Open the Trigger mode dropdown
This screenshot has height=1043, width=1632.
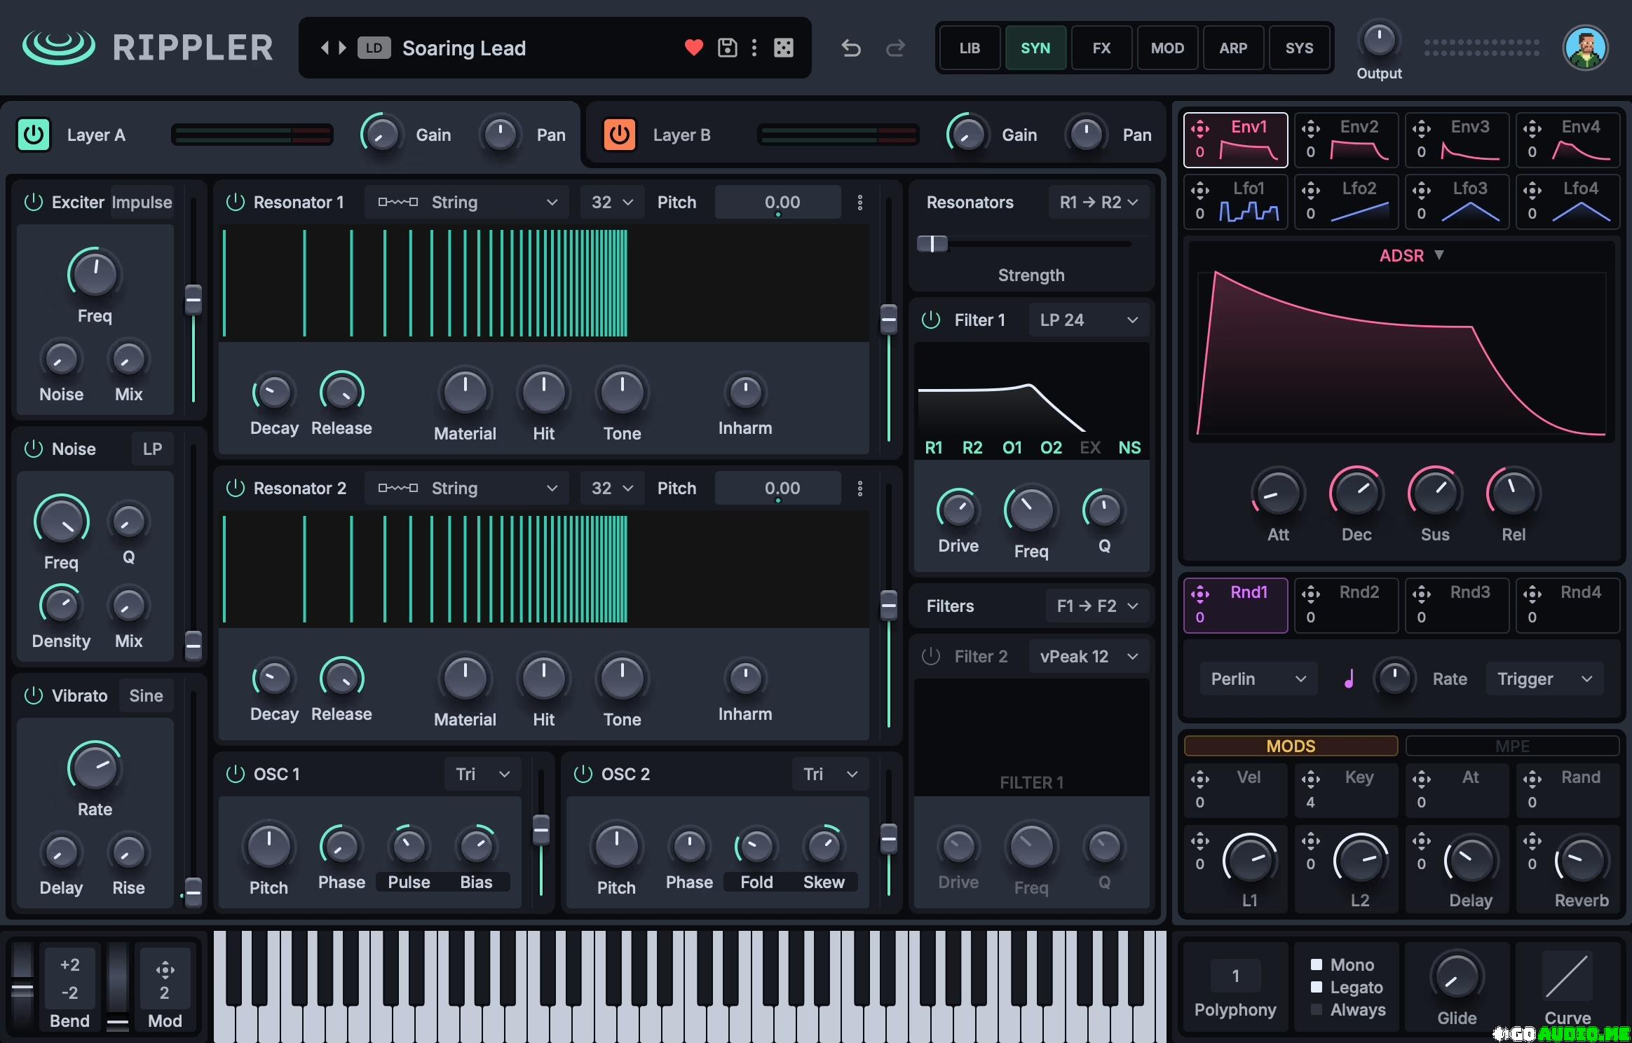(x=1545, y=679)
